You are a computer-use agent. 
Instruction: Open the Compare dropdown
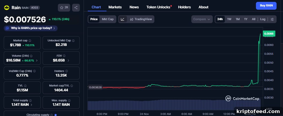pyautogui.click(x=202, y=19)
